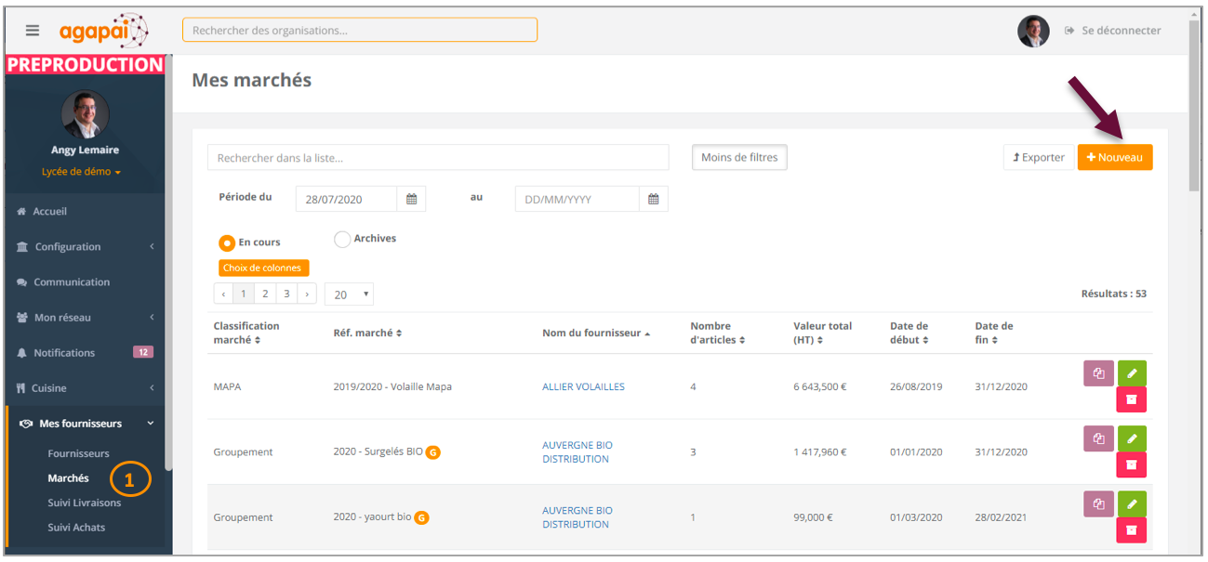The image size is (1208, 562).
Task: Open Communication in the sidebar
Action: click(63, 282)
